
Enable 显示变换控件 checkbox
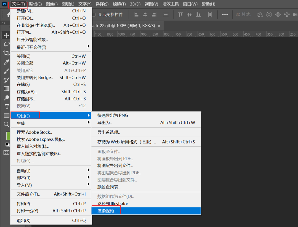(94, 15)
